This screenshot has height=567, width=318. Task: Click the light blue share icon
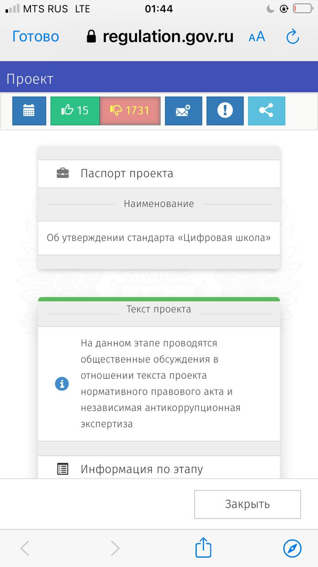[x=266, y=111]
